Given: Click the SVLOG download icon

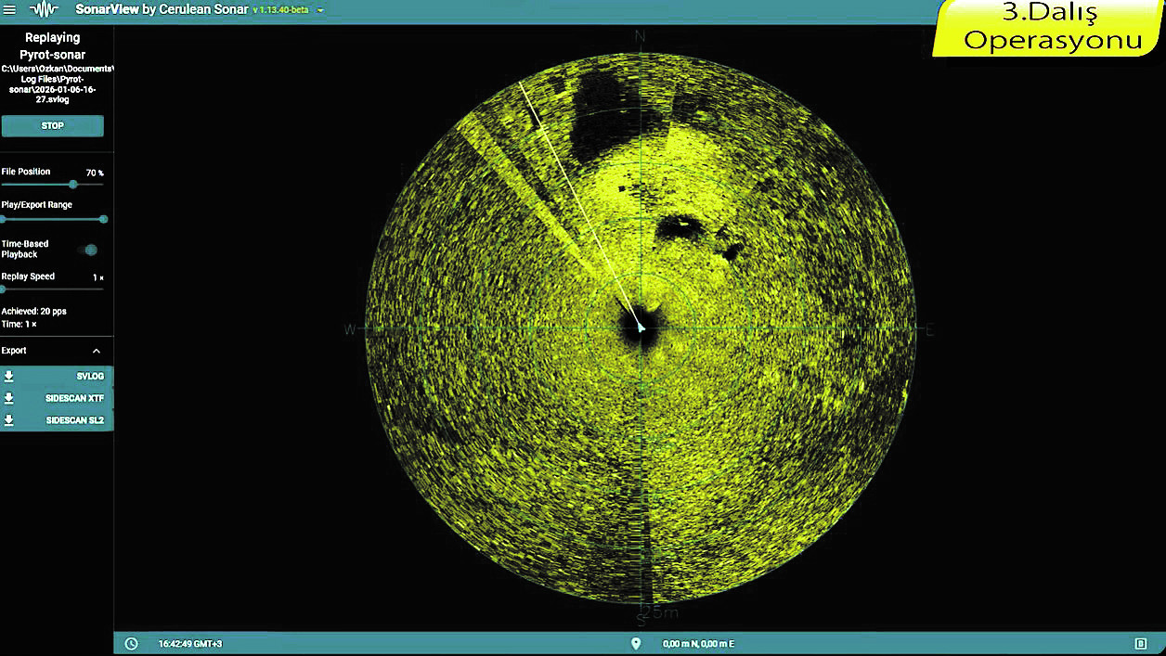Looking at the screenshot, I should tap(9, 376).
